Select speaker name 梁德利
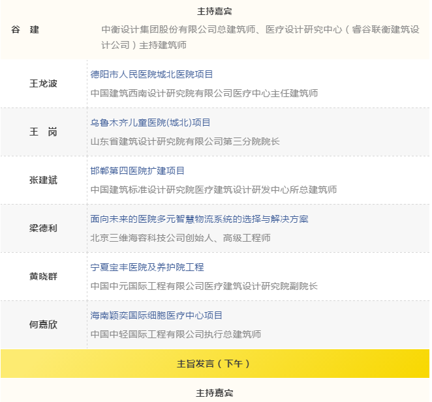Screen dimensions: 432x402 pos(44,228)
